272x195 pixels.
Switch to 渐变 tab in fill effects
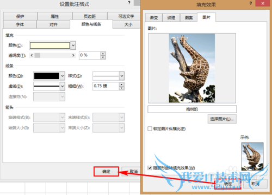point(154,18)
